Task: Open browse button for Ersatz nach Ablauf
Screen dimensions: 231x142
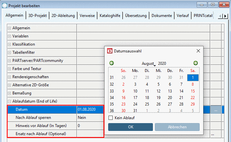Action: (x=212, y=134)
